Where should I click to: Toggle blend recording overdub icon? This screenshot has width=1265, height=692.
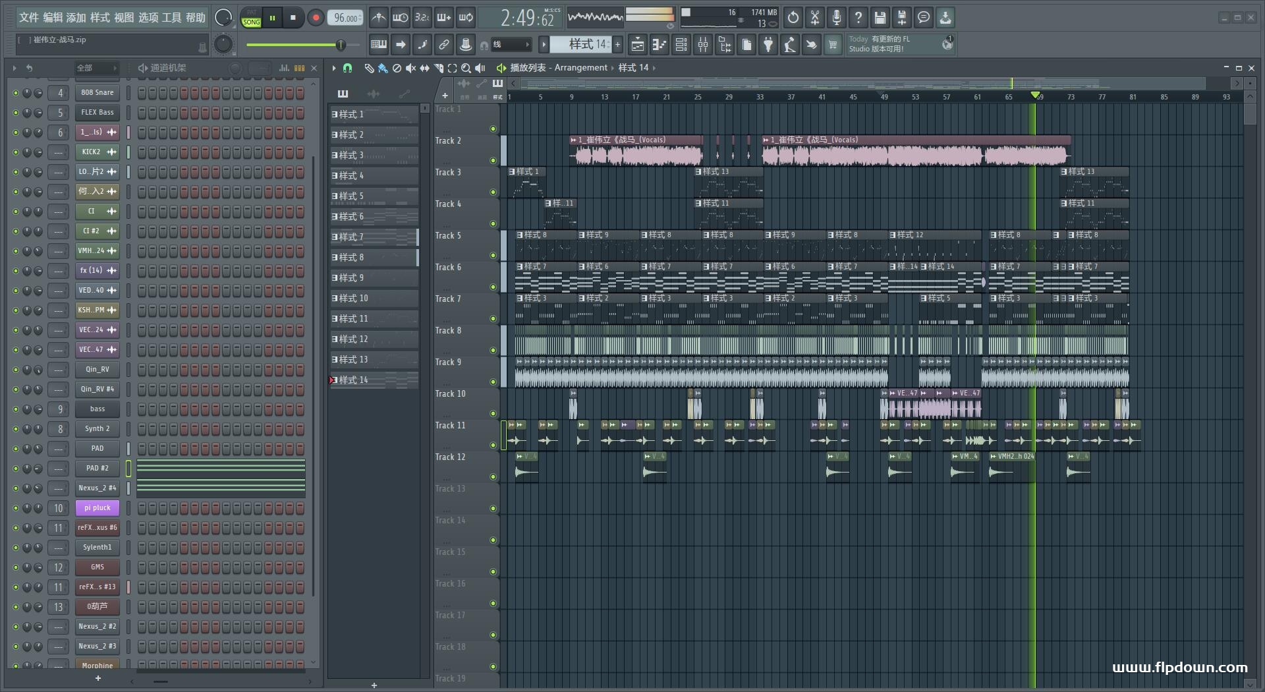point(444,18)
